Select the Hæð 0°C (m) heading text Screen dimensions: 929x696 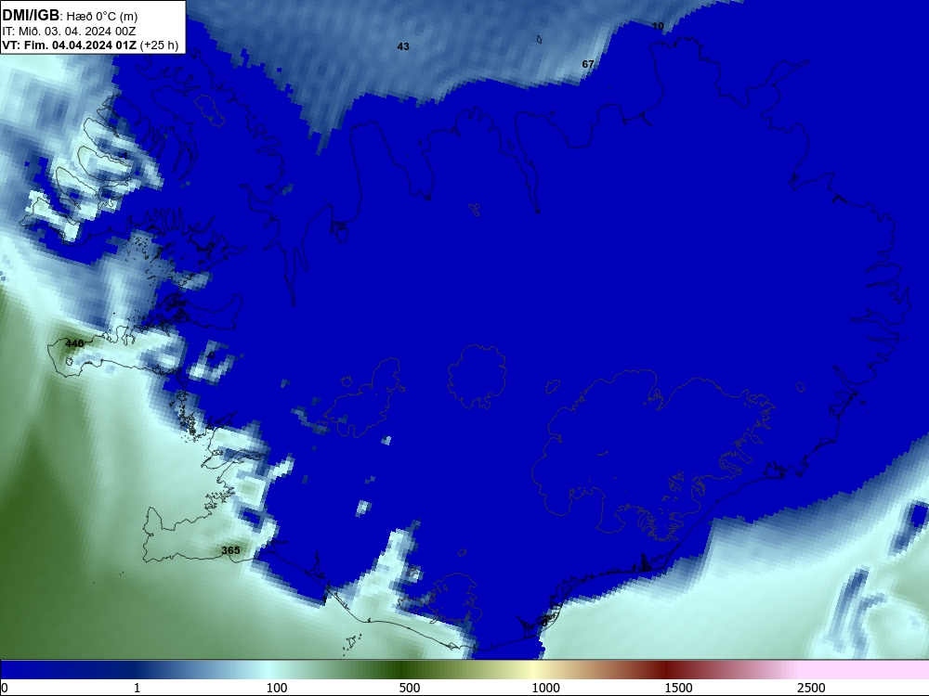(102, 16)
